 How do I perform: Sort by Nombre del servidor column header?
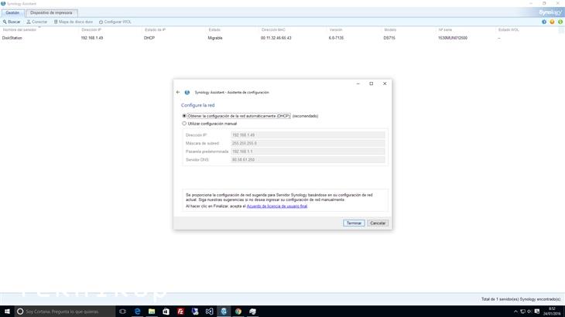pyautogui.click(x=19, y=30)
